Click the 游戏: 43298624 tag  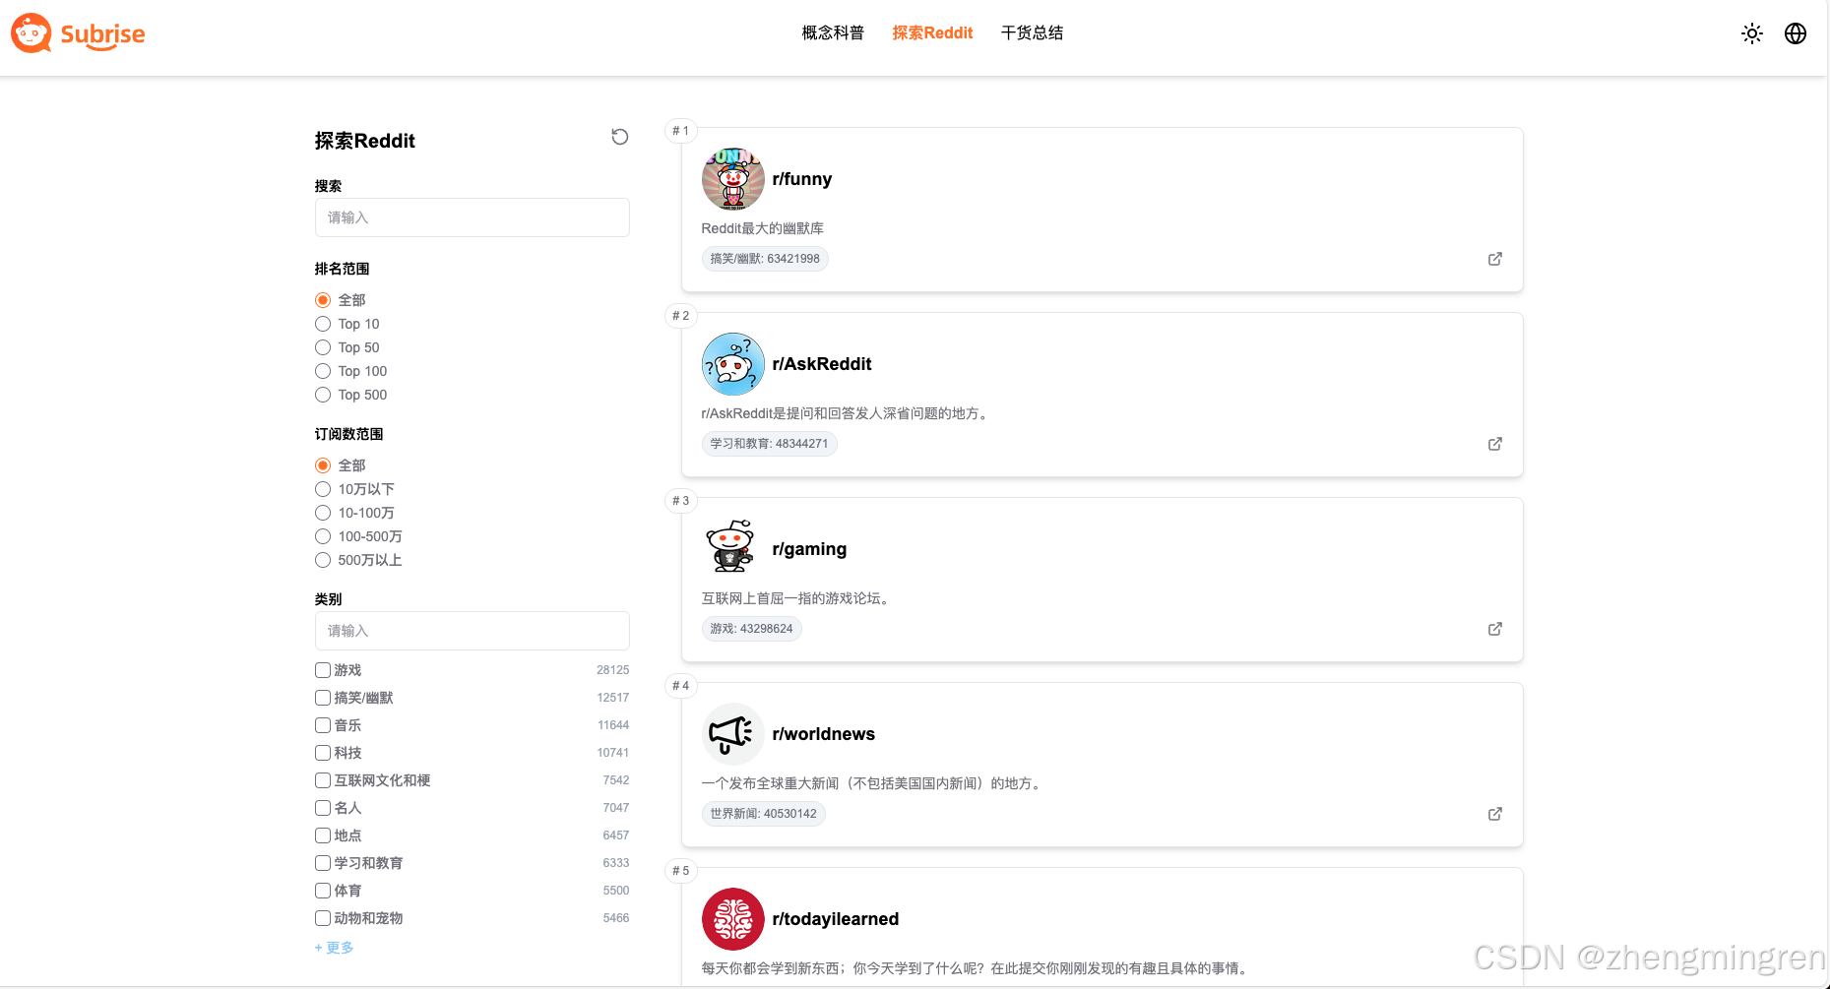coord(751,629)
